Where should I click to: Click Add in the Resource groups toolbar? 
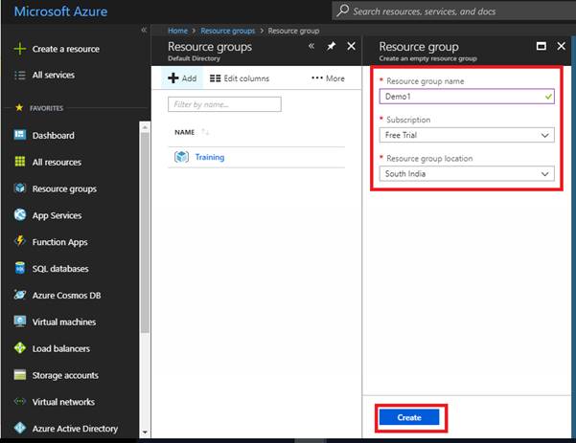[182, 78]
